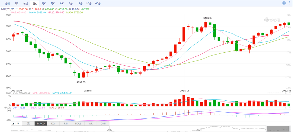Switch to 周K weekly candlestick view
The width and height of the screenshot is (293, 134).
pyautogui.click(x=44, y=4)
